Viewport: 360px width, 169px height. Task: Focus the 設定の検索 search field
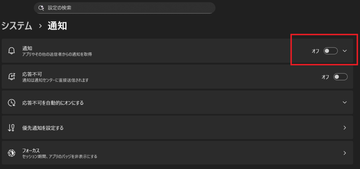(x=127, y=7)
